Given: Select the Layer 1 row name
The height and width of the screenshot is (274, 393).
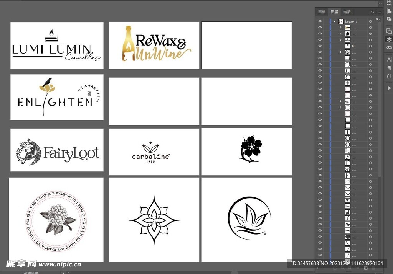Looking at the screenshot, I should pos(351,22).
